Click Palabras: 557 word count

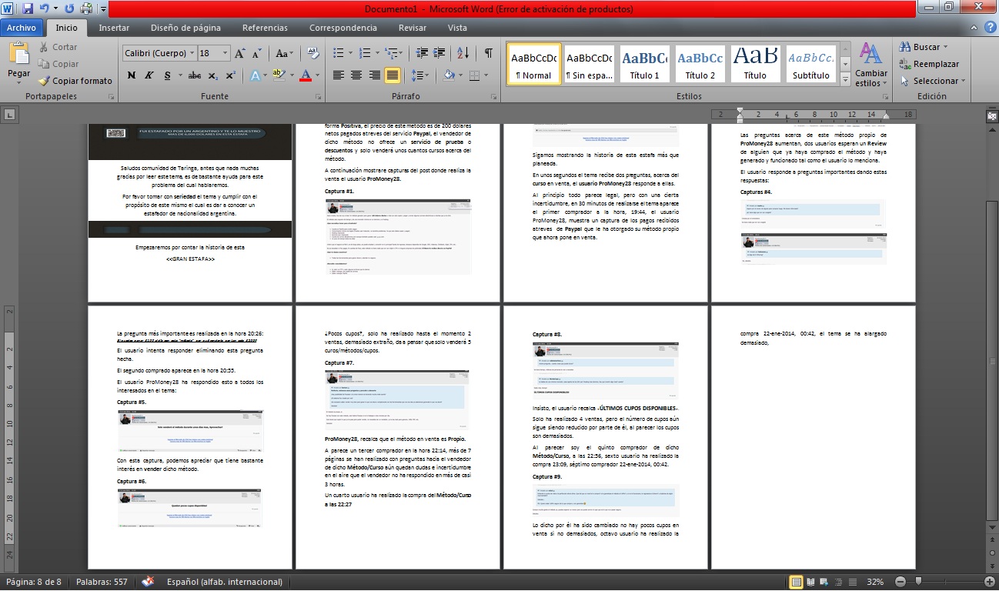coord(102,582)
